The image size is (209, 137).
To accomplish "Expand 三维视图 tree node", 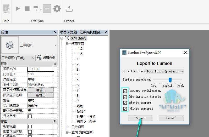I will (67, 127).
